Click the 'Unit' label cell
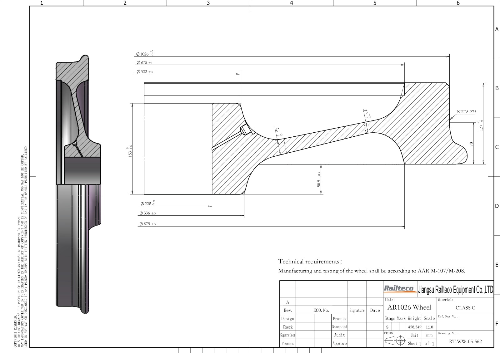Screen dimensions: 500x353 coord(414,335)
